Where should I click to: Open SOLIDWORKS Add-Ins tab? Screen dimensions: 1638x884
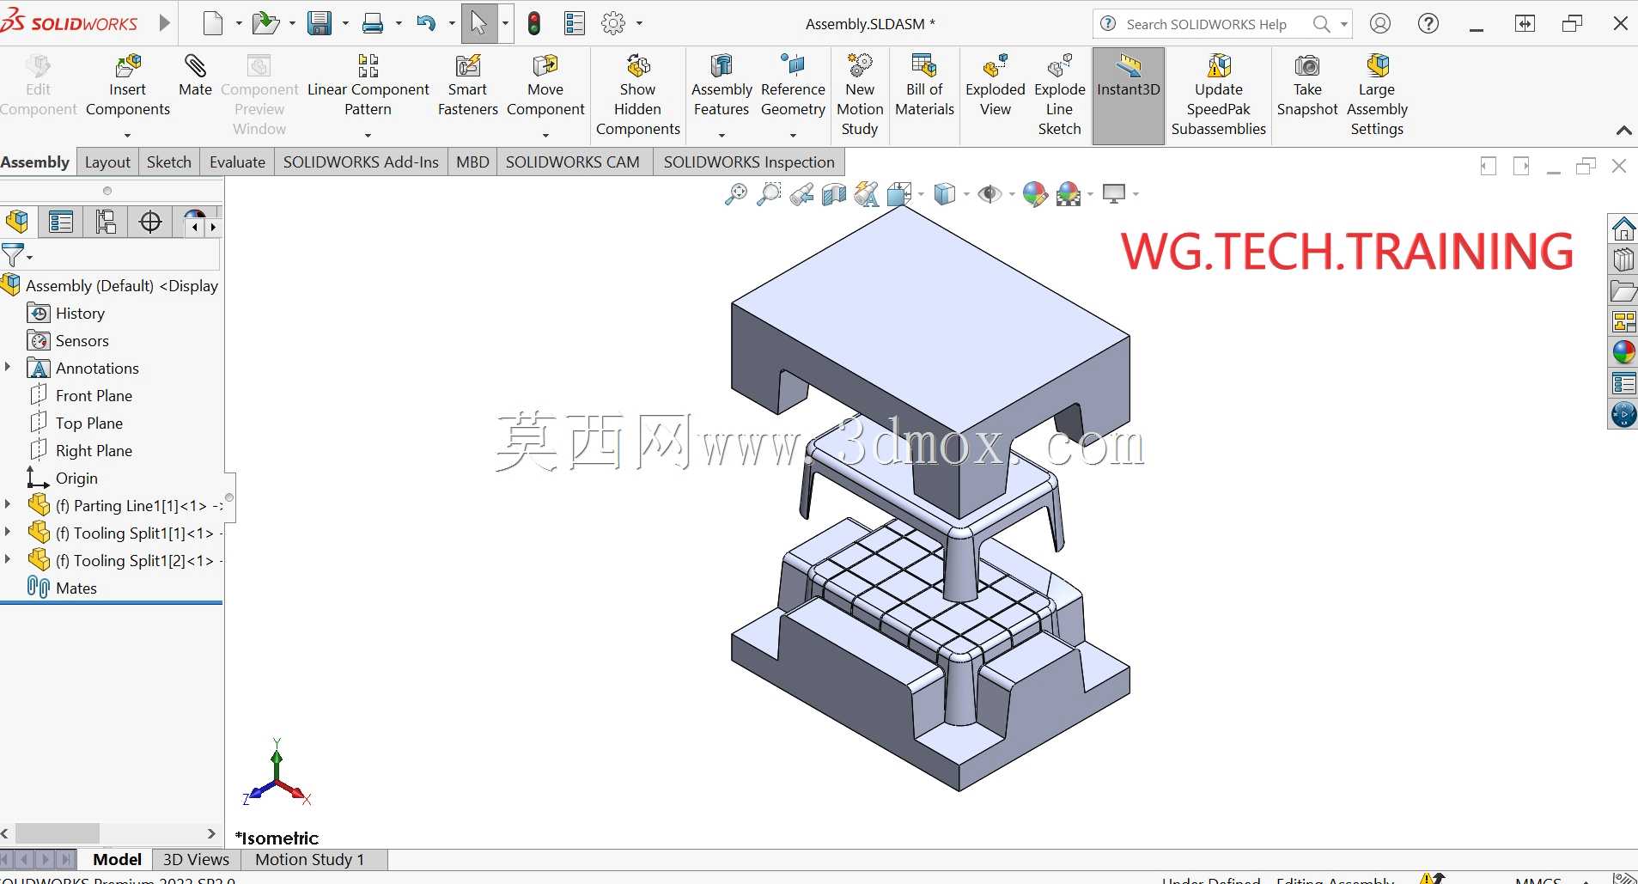pos(361,162)
